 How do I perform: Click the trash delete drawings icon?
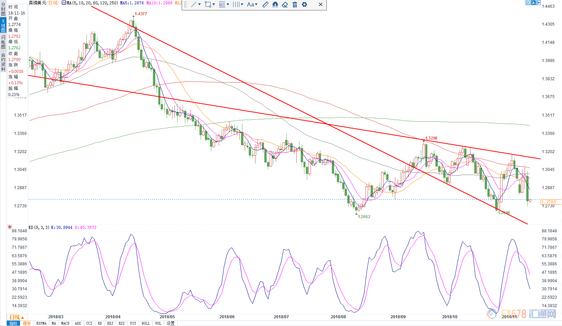pyautogui.click(x=295, y=4)
